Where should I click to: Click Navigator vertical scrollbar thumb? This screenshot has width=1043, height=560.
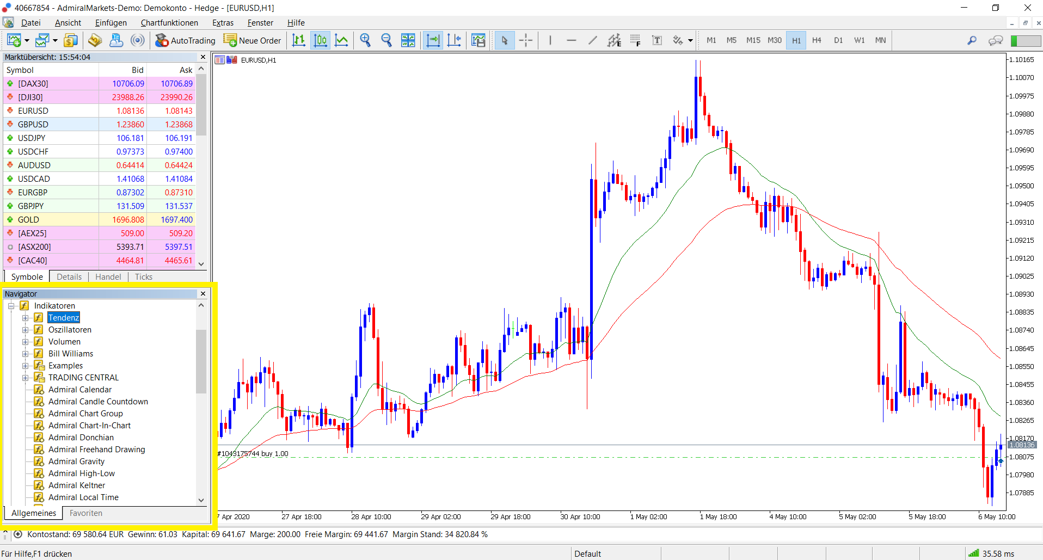pyautogui.click(x=201, y=361)
